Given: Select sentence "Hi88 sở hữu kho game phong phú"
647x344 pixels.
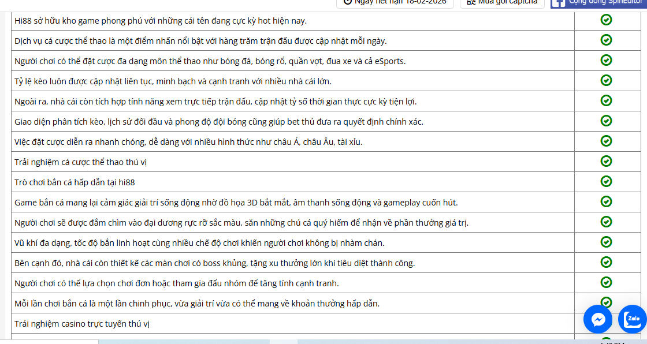Looking at the screenshot, I should (161, 21).
